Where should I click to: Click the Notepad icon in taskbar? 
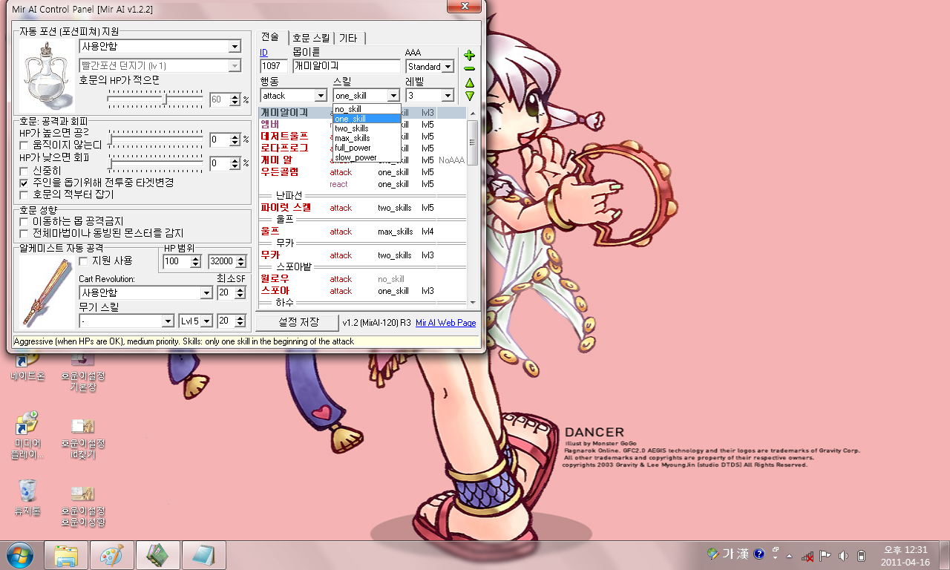(203, 555)
